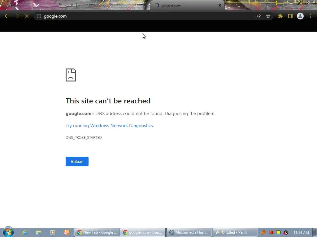Stop loading the page with the X button

point(27,16)
